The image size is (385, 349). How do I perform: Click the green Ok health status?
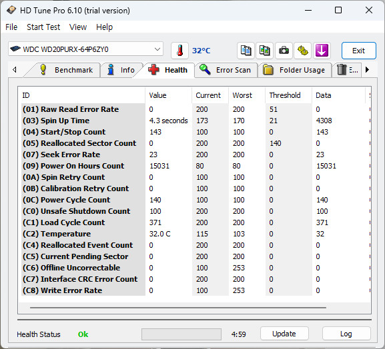click(83, 334)
